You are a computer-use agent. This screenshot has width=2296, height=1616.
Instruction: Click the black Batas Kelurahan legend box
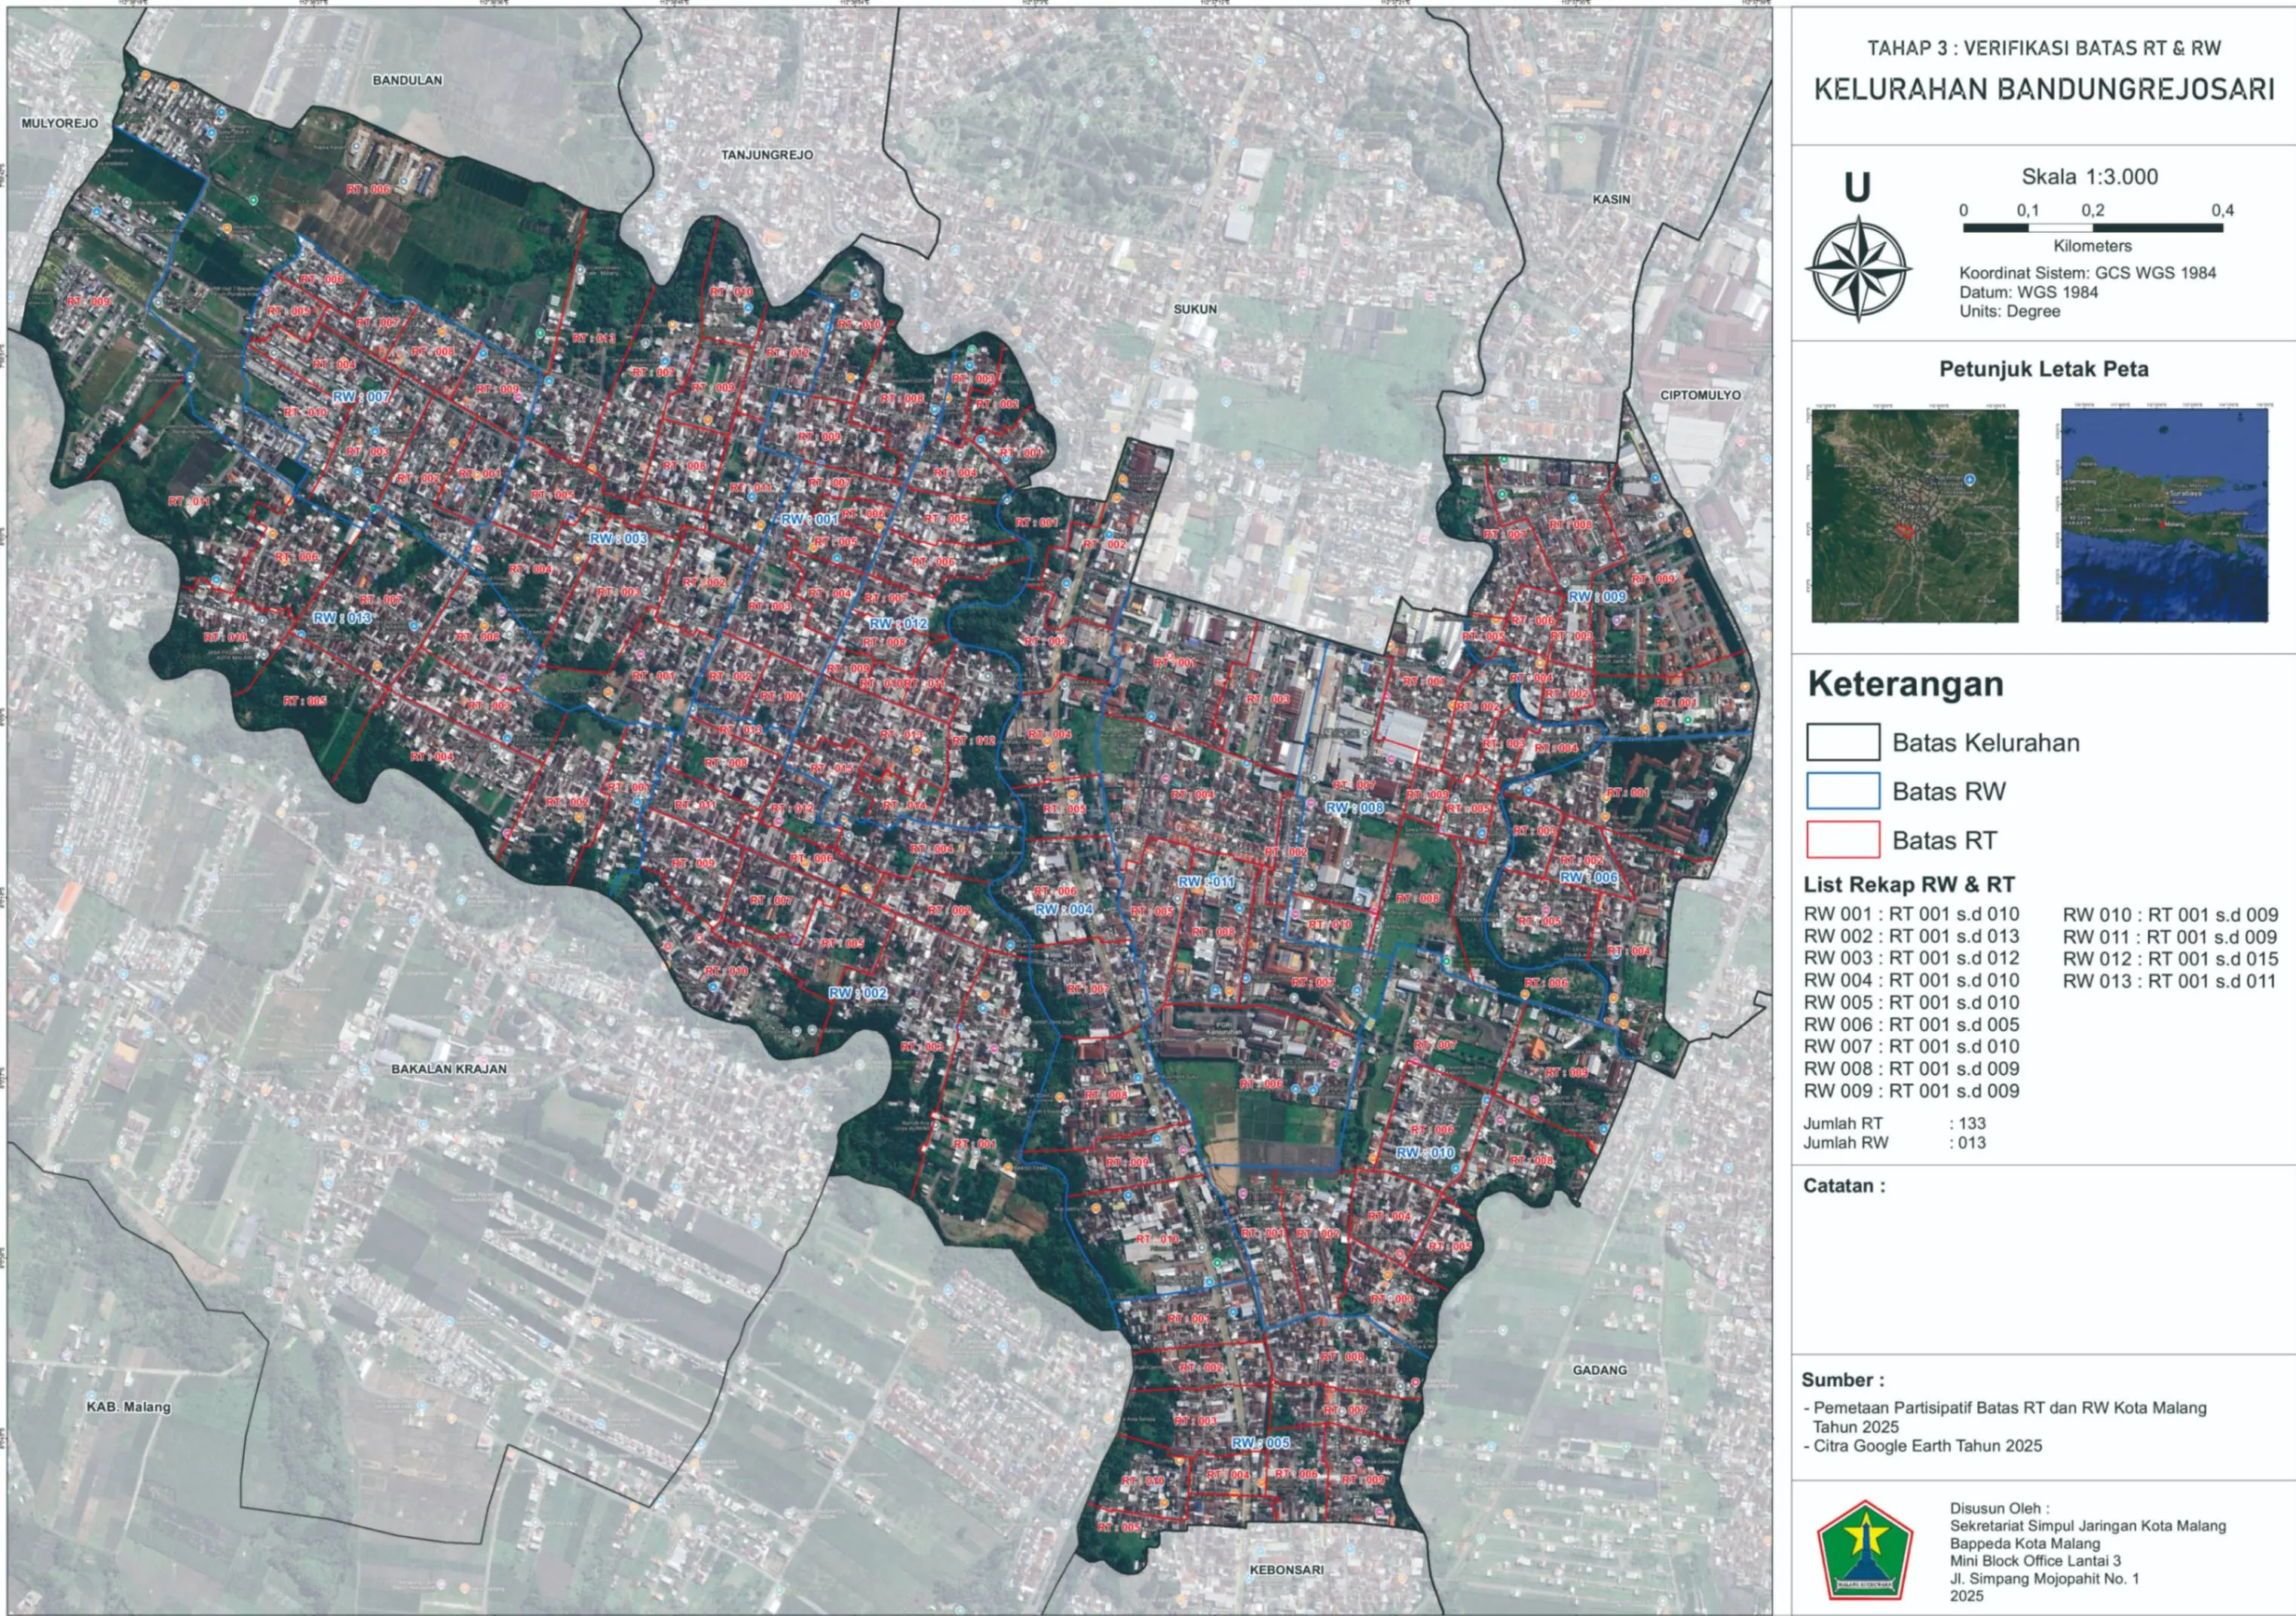1842,743
